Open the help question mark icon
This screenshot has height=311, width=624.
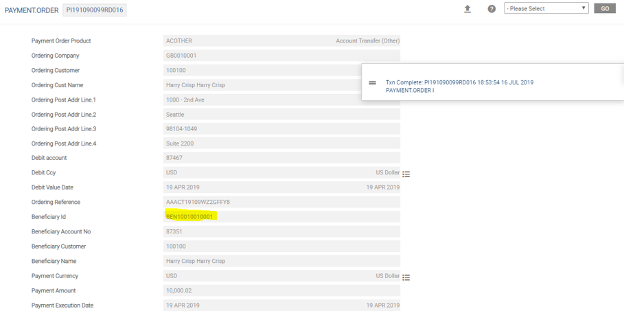[x=492, y=9]
